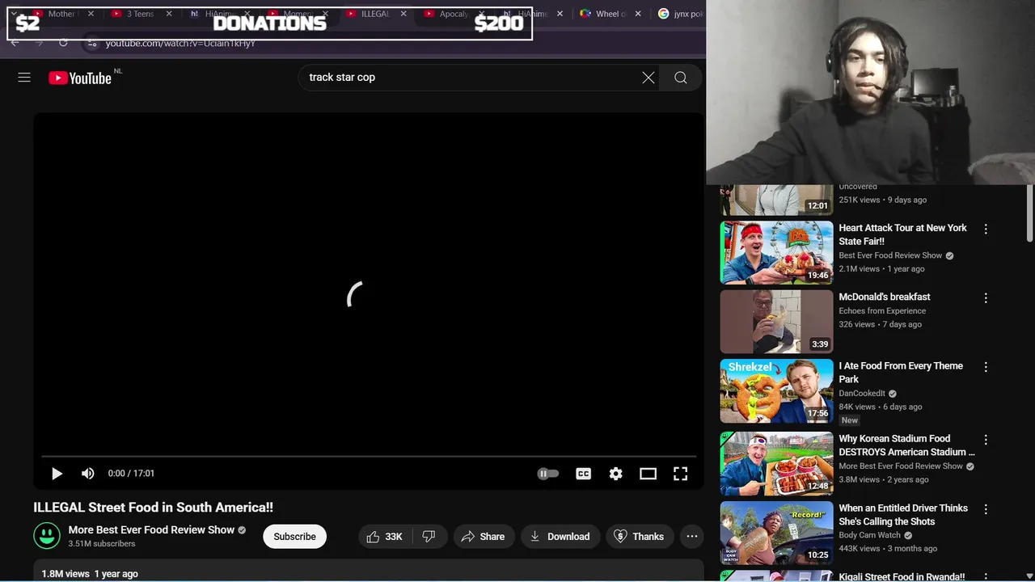The image size is (1035, 582).
Task: Go forward with the browser forward arrow
Action: [39, 43]
